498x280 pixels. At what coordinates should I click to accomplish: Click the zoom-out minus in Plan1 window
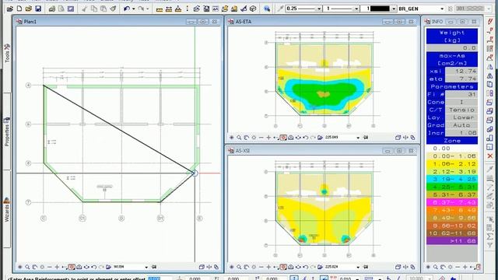click(x=50, y=267)
